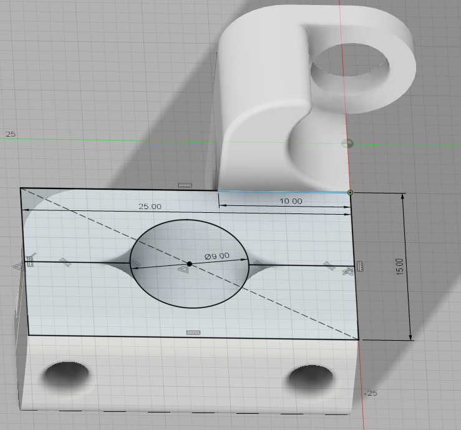The image size is (461, 430).
Task: Select the green highlighted sketch corner point
Action: click(350, 193)
